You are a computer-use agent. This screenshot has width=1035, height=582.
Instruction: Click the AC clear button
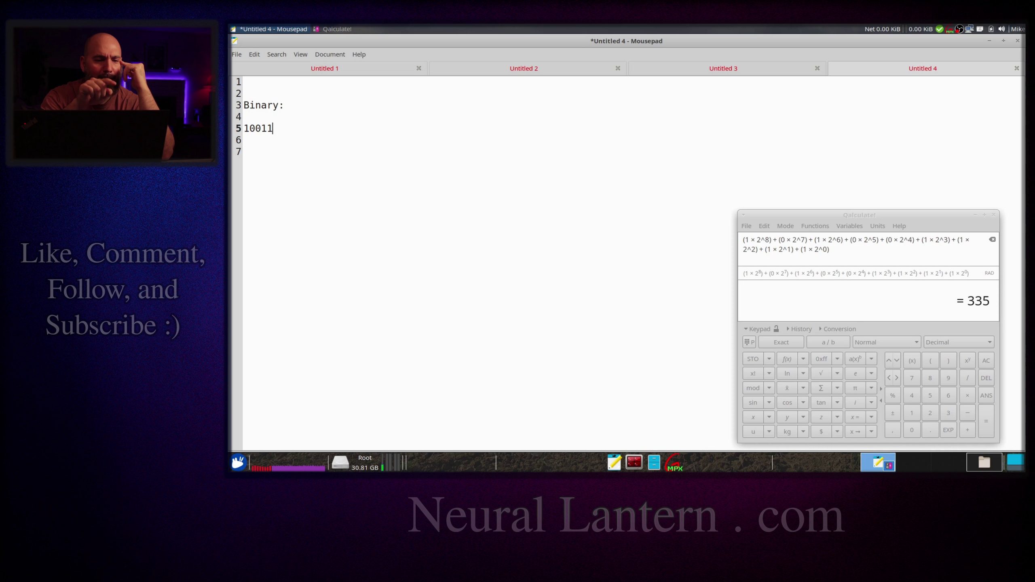986,361
